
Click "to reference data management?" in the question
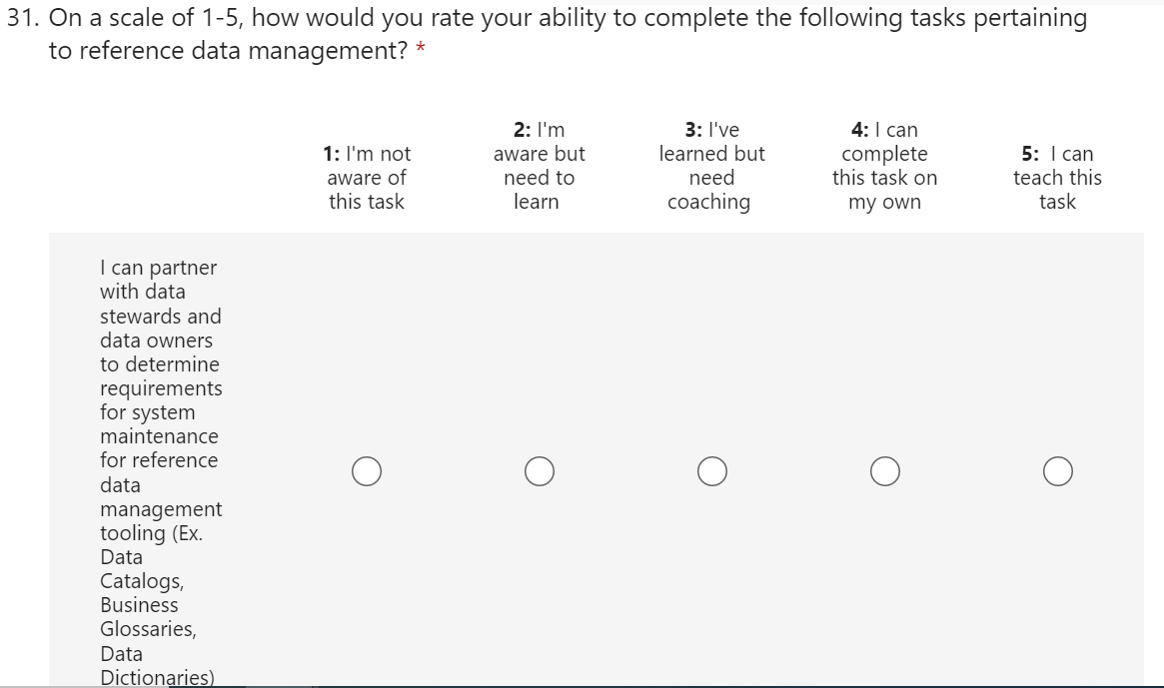(x=228, y=51)
